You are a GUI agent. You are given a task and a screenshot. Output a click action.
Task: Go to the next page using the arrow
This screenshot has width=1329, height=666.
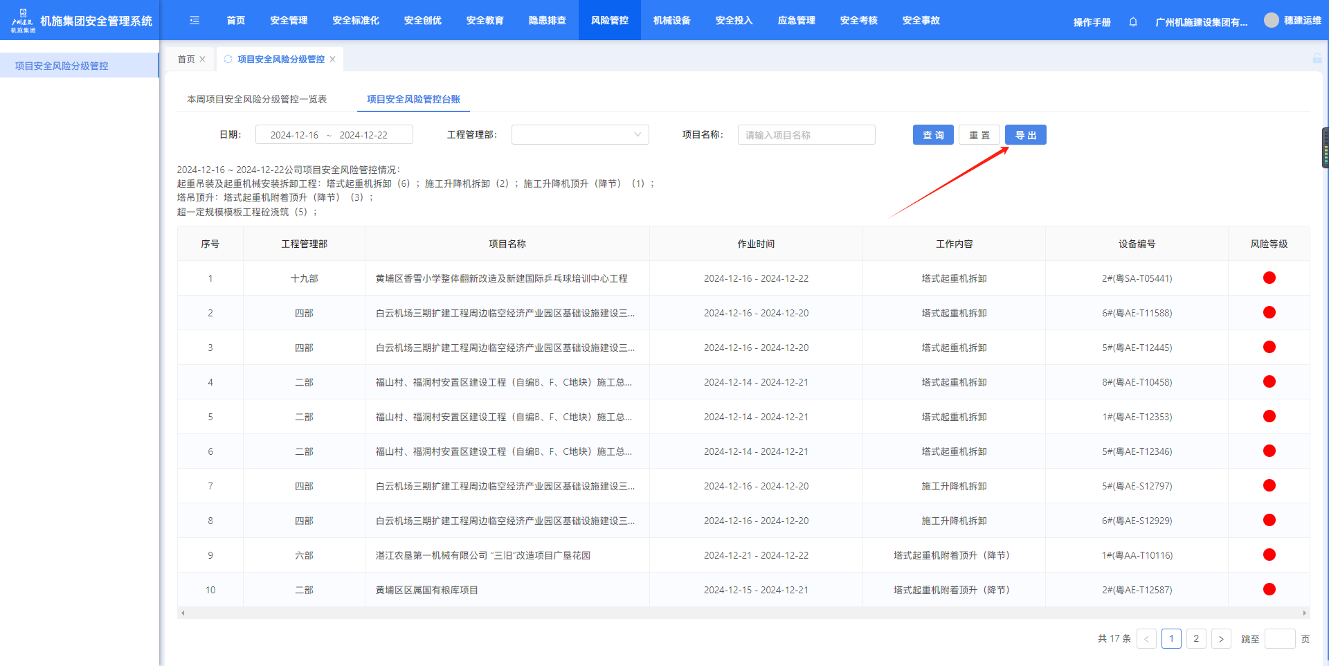pyautogui.click(x=1221, y=639)
